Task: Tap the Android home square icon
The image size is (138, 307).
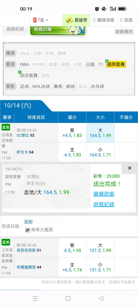Action: (x=68, y=298)
